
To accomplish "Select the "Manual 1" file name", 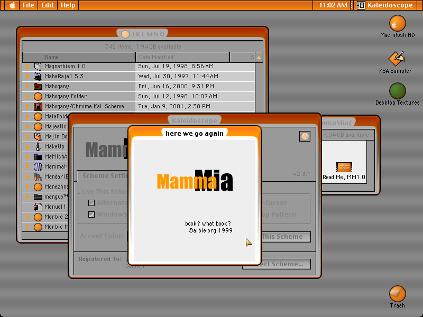I will point(55,207).
